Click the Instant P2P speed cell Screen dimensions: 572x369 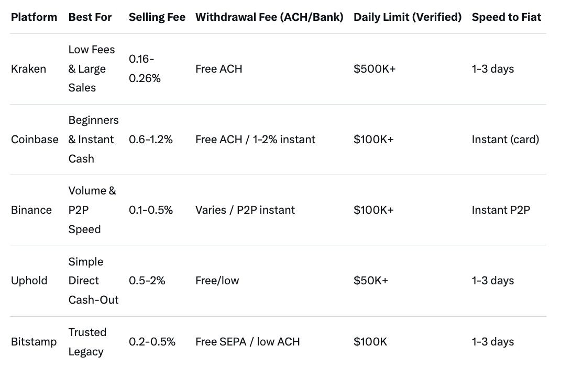pos(501,210)
